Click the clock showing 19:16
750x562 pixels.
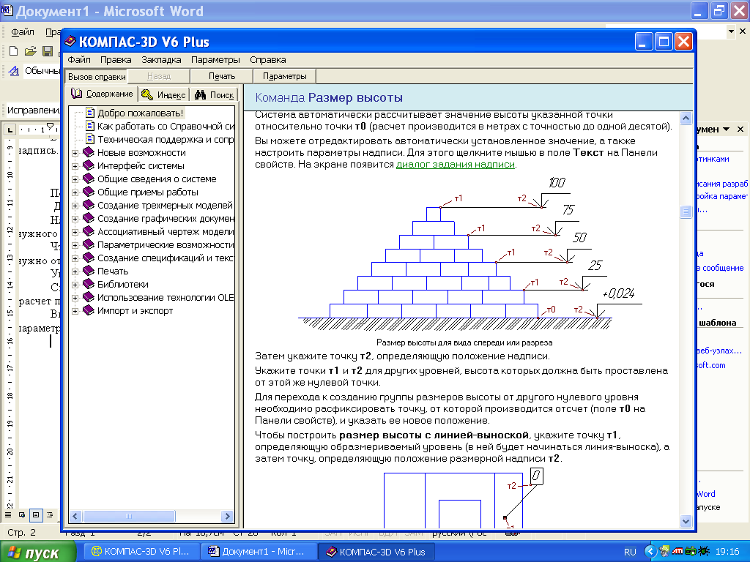click(727, 552)
